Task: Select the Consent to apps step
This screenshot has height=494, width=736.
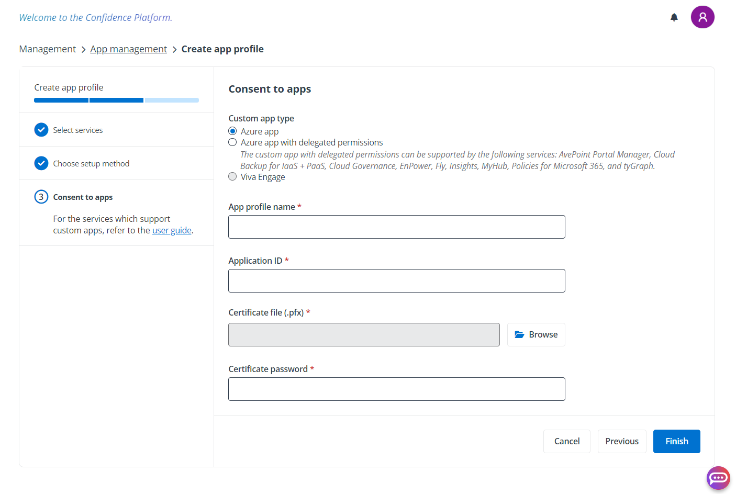Action: (82, 197)
